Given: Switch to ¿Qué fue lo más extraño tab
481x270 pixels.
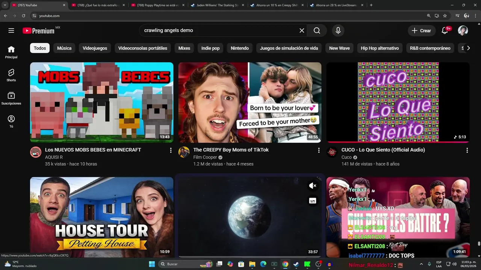Looking at the screenshot, I should 98,5.
